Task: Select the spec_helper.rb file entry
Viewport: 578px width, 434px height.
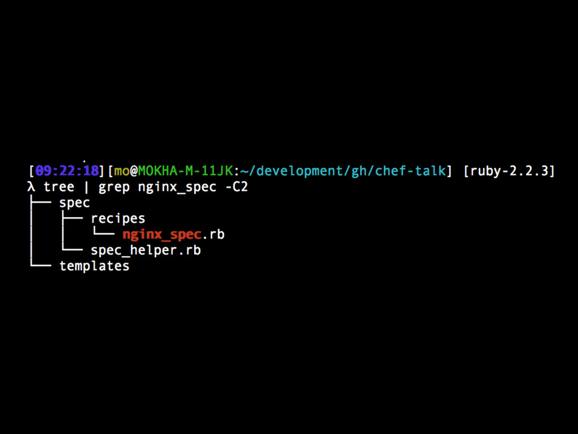Action: [146, 250]
